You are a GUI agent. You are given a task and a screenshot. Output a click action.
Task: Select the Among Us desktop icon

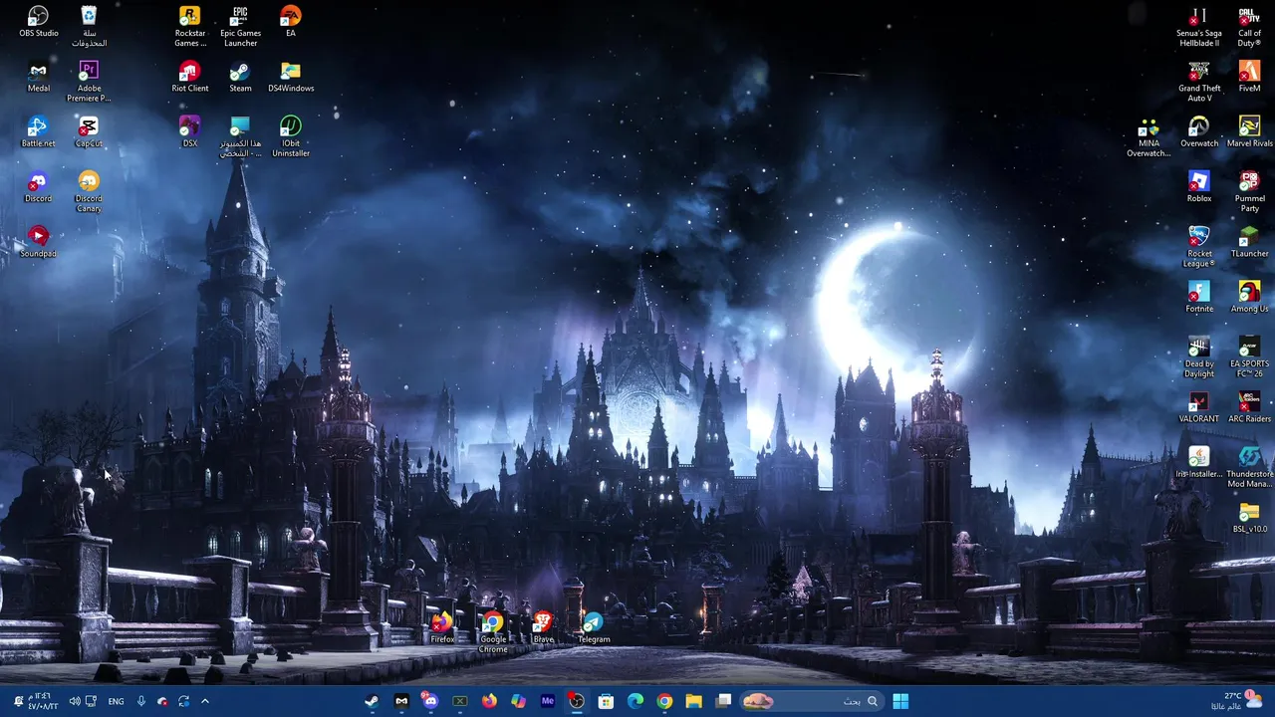(1249, 297)
